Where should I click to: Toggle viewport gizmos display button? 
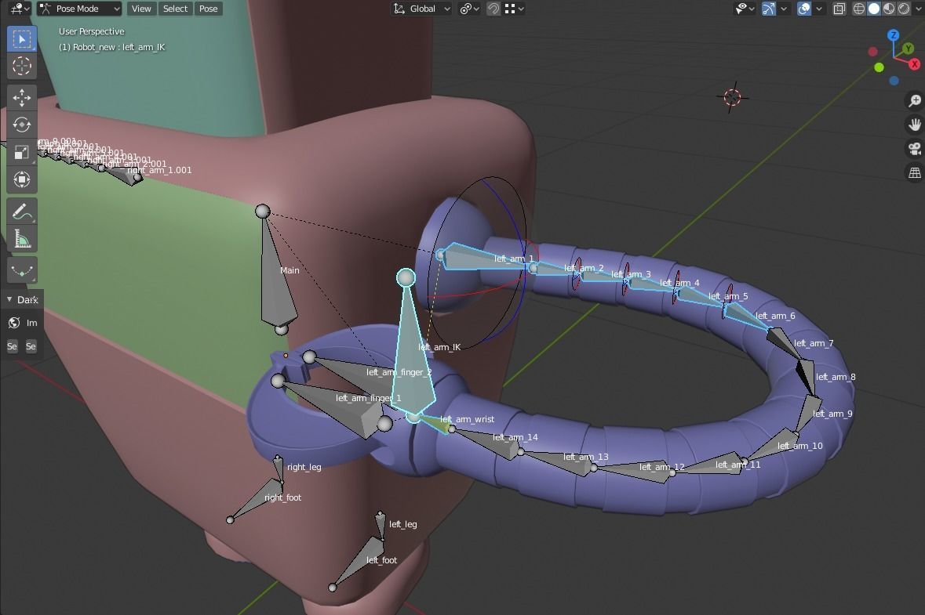(x=768, y=9)
